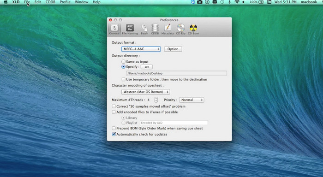This screenshot has height=177, width=323.
Task: Open the Metadata preferences pane
Action: point(167,29)
